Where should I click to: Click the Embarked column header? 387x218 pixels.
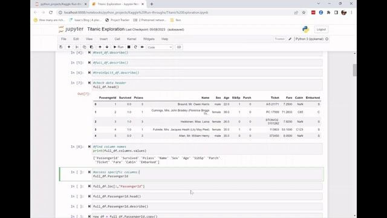coord(313,97)
